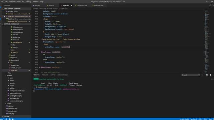Expand the layouts folder

[x=12, y=83]
